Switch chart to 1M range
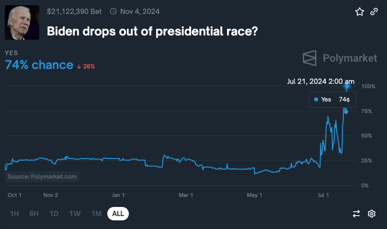Viewport: 387px width, 229px height. click(96, 214)
